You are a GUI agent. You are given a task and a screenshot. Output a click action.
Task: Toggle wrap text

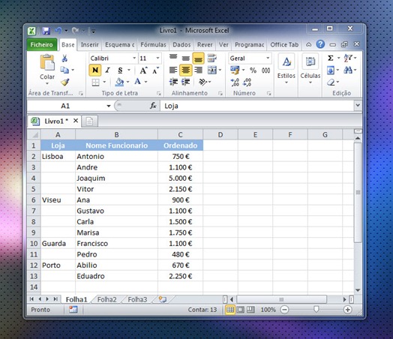[x=212, y=58]
